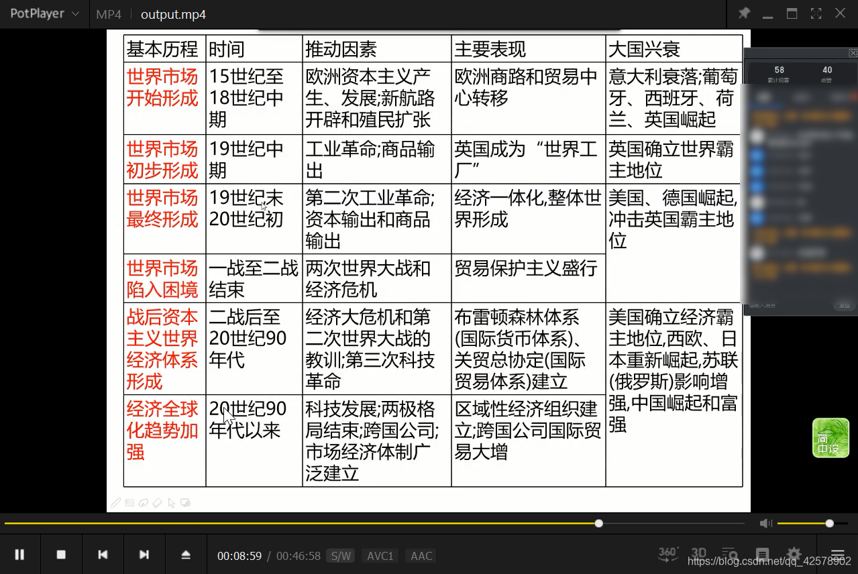
Task: Click the video seek bar progress handle
Action: pyautogui.click(x=599, y=523)
